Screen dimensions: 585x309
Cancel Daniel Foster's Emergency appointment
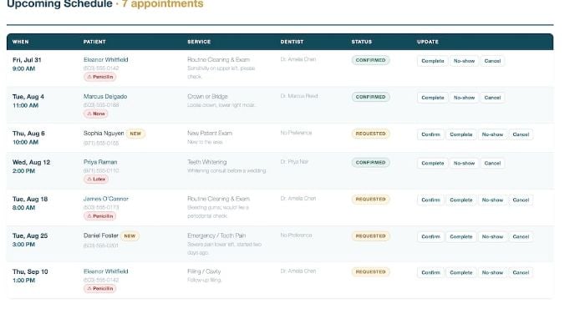(x=521, y=236)
